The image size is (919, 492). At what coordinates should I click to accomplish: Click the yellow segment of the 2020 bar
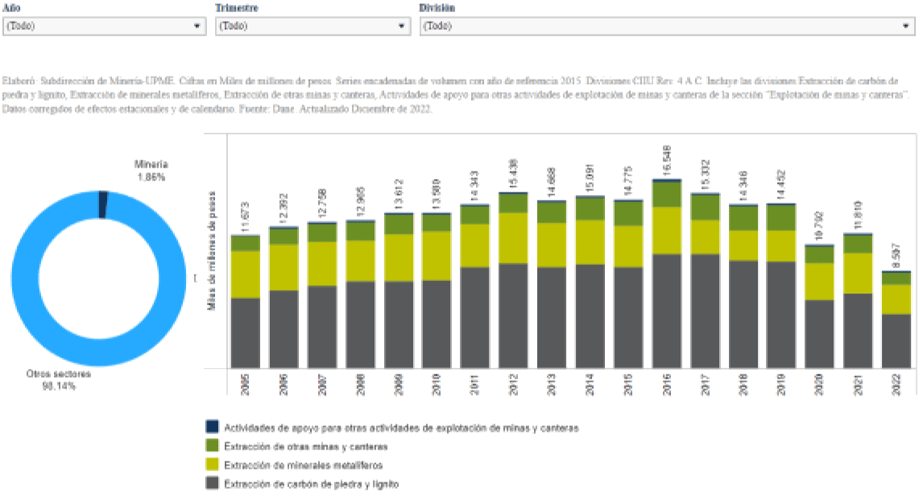click(820, 281)
